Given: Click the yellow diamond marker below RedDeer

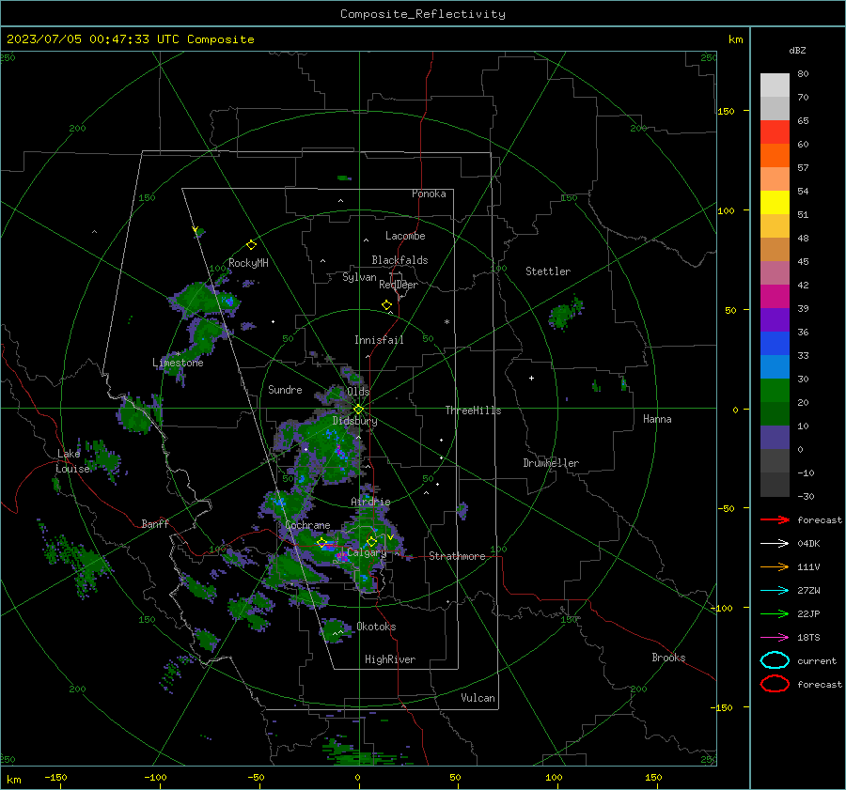Looking at the screenshot, I should (386, 305).
